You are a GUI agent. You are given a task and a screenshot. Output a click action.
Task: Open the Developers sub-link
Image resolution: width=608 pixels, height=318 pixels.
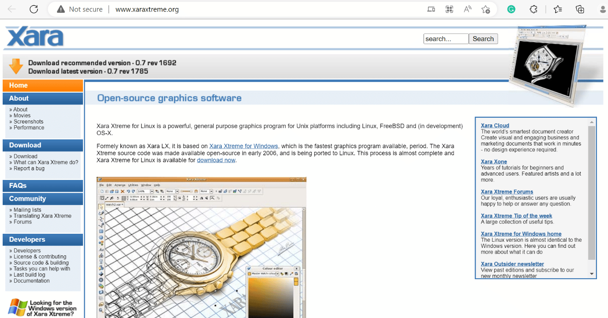tap(27, 251)
